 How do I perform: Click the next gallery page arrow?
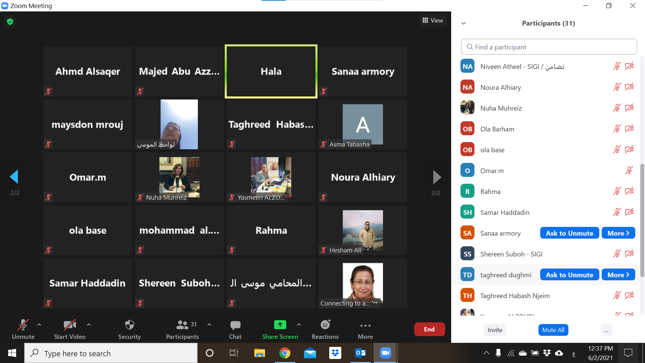437,177
